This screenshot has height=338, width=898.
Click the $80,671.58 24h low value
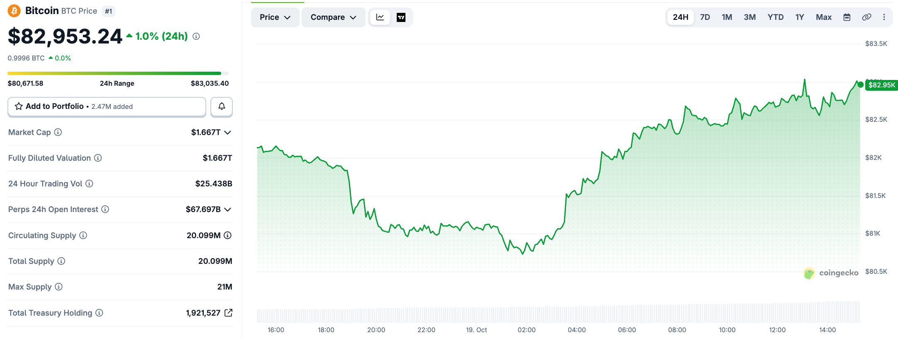coord(25,83)
